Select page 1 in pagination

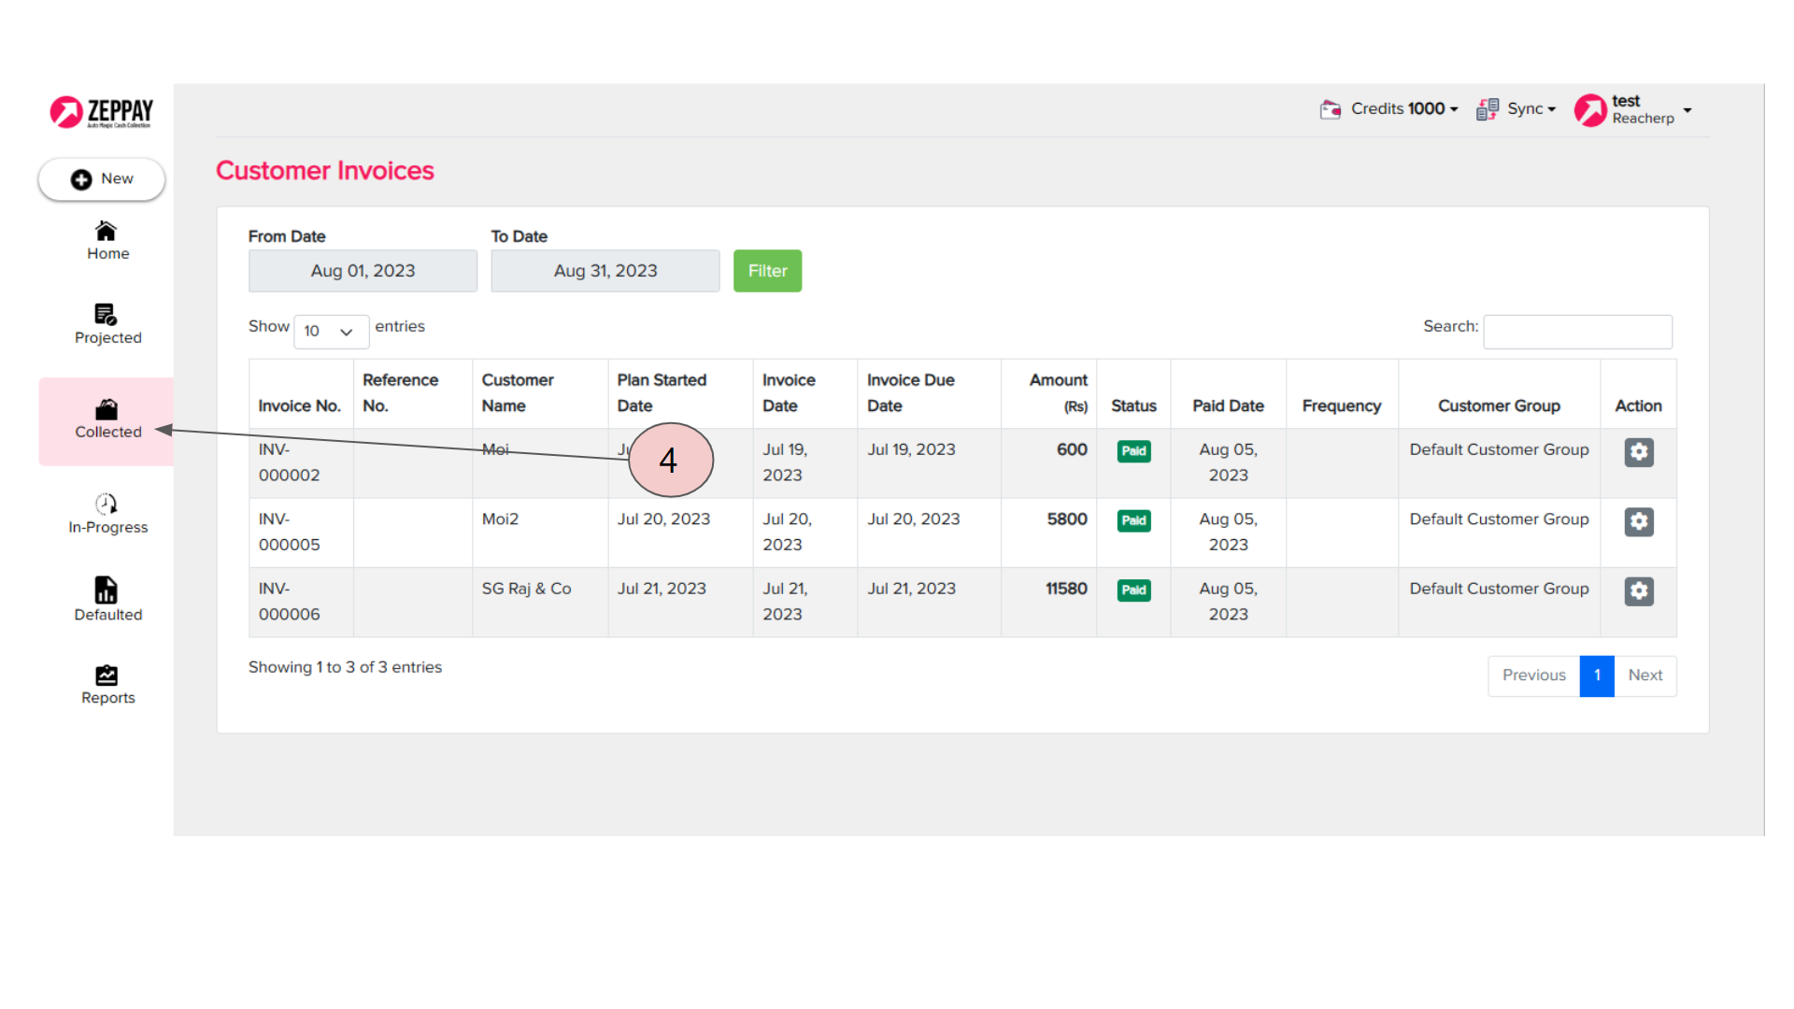point(1597,675)
